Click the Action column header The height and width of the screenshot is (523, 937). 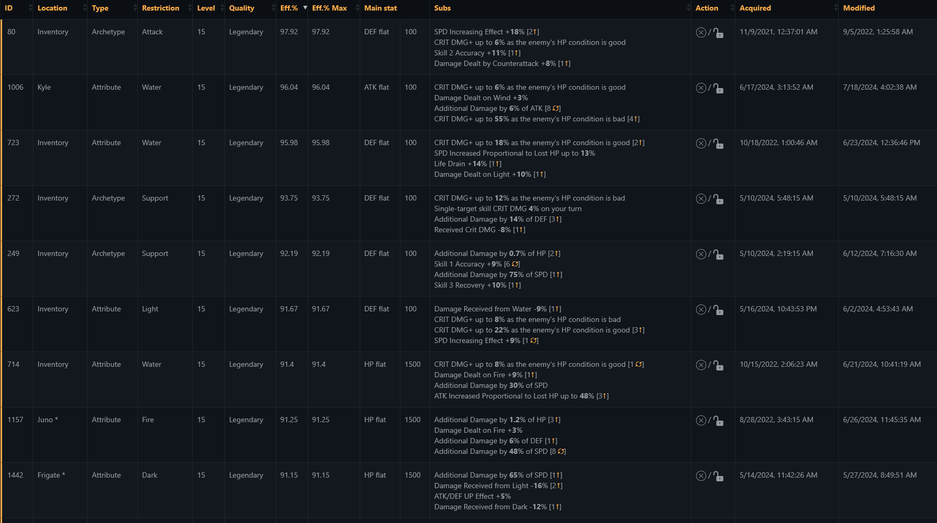(x=707, y=8)
